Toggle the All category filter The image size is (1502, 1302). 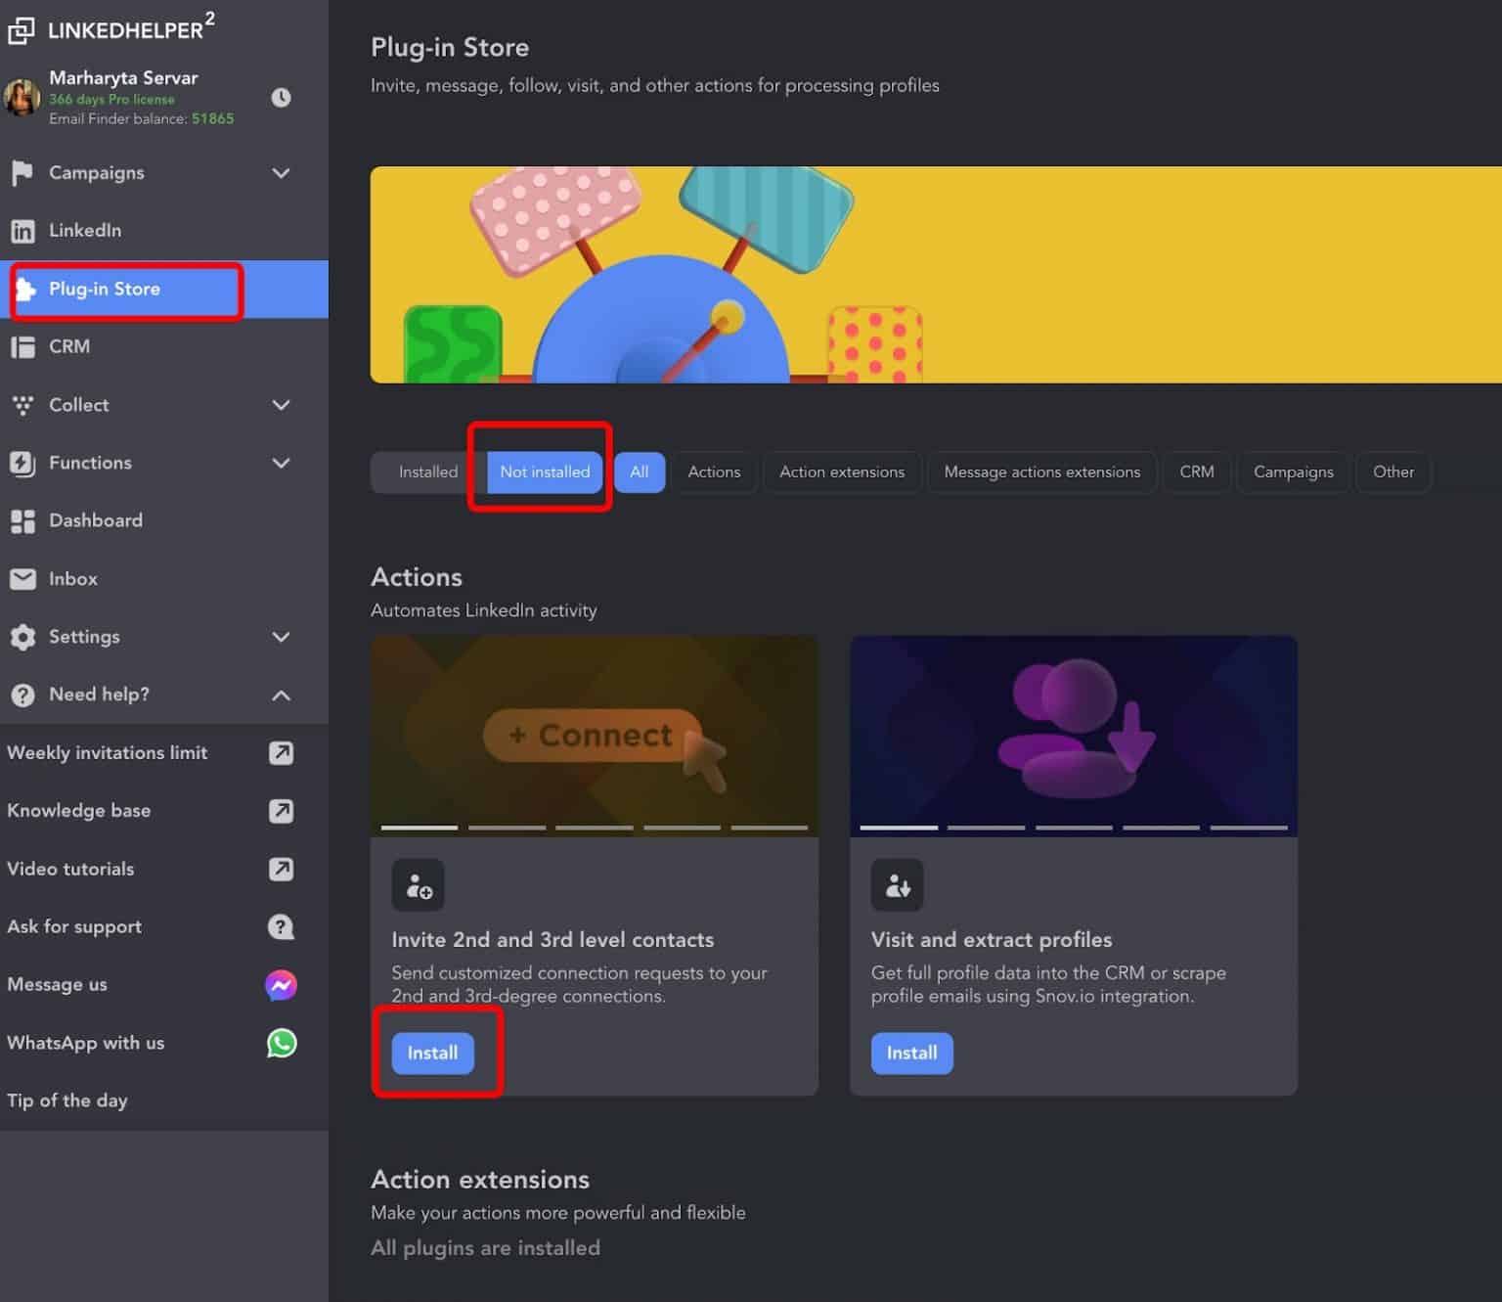[640, 472]
